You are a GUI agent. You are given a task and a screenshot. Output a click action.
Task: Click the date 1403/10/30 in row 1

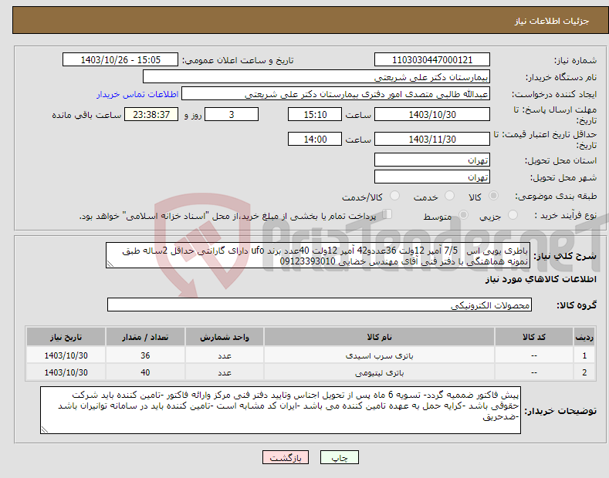pyautogui.click(x=66, y=355)
